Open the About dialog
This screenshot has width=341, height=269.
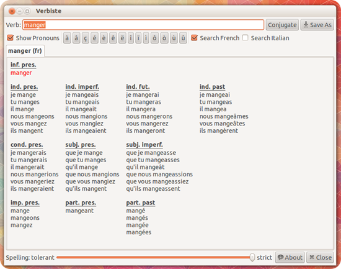[290, 257]
